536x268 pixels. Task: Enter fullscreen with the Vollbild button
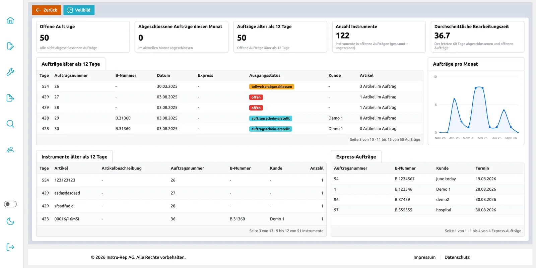tap(79, 10)
